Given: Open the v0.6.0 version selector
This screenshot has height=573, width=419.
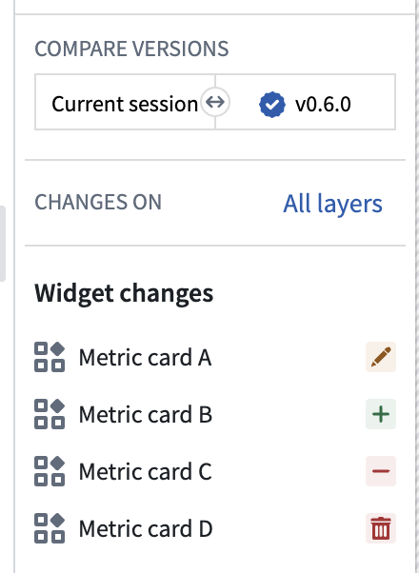Looking at the screenshot, I should tap(306, 102).
